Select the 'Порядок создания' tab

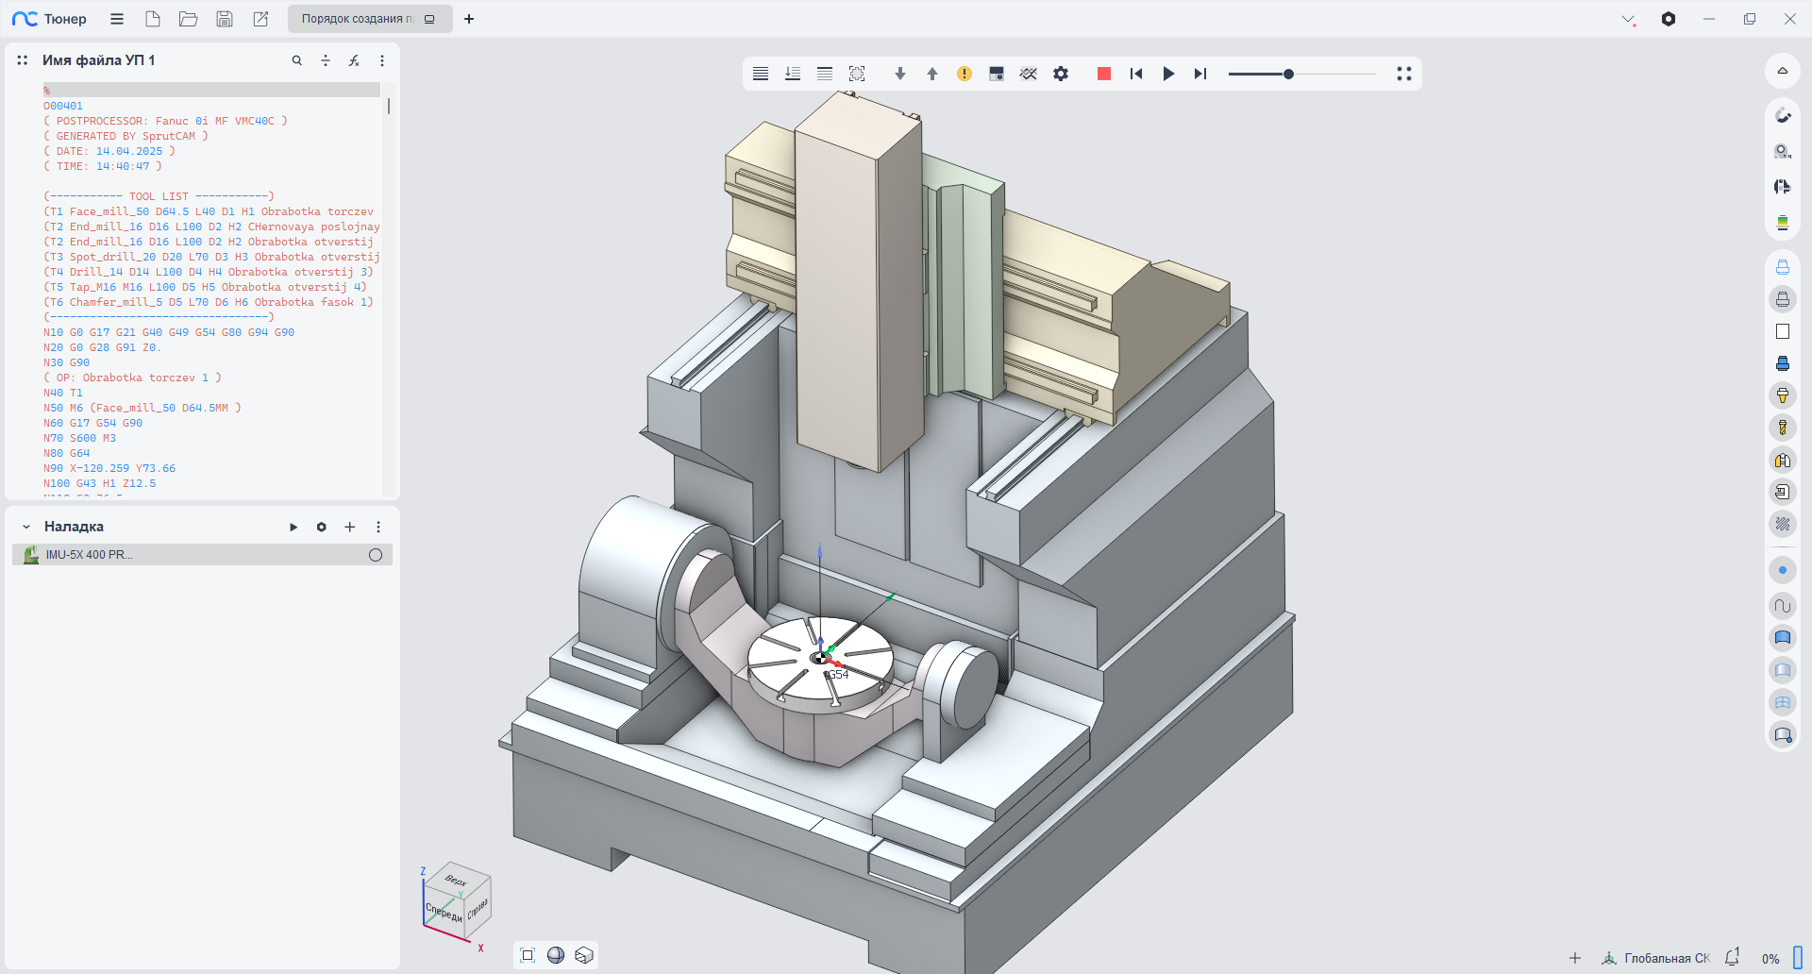pos(359,19)
